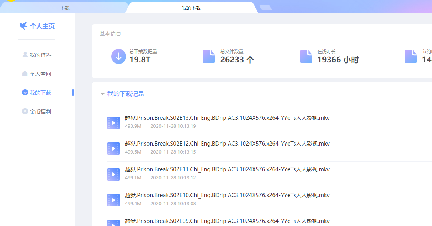
Task: Click the 我的下载记录 section heading
Action: (126, 94)
